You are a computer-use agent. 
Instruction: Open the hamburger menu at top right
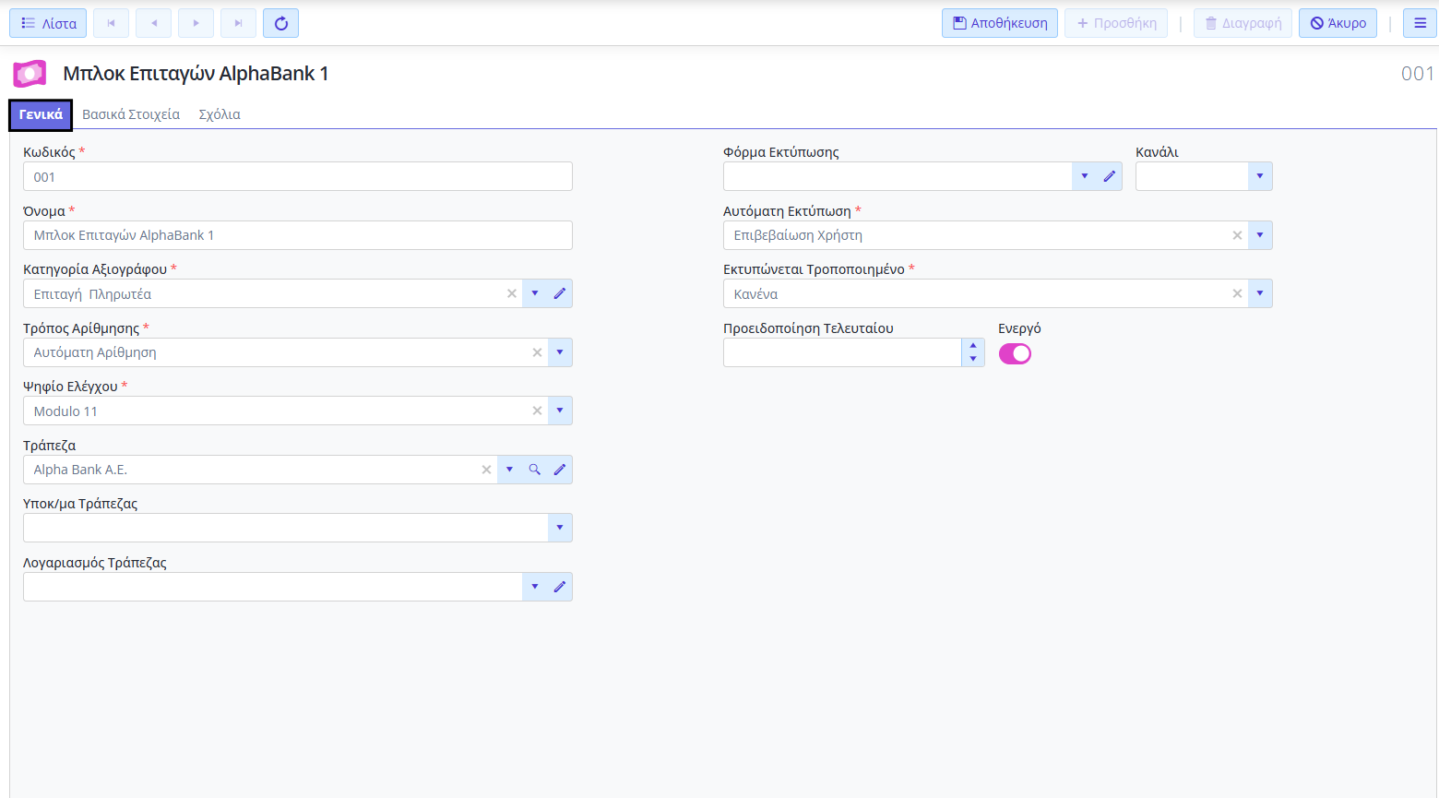tap(1420, 23)
